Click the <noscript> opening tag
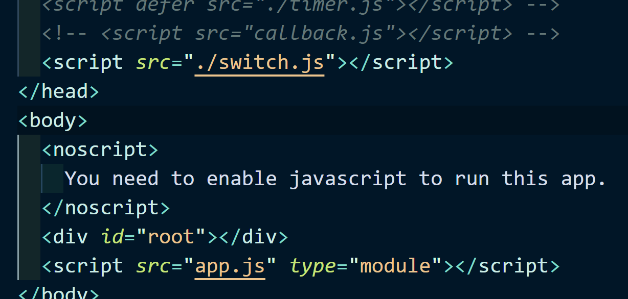Image resolution: width=628 pixels, height=299 pixels. (x=100, y=149)
